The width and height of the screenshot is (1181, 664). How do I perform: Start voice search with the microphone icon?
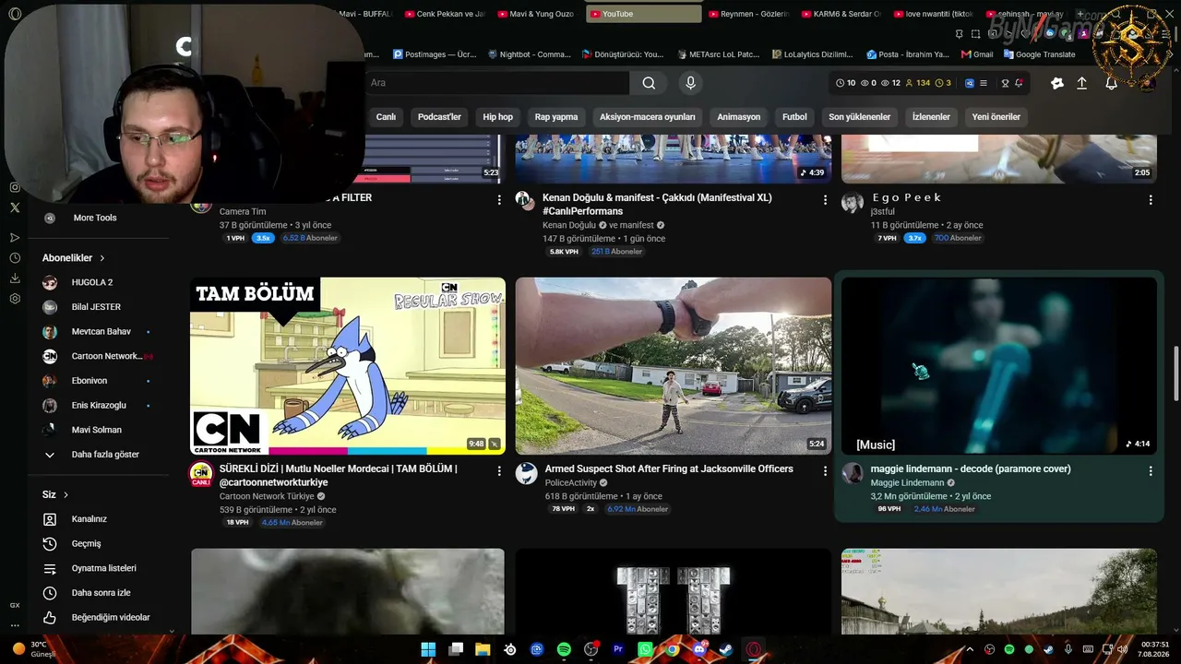click(690, 83)
